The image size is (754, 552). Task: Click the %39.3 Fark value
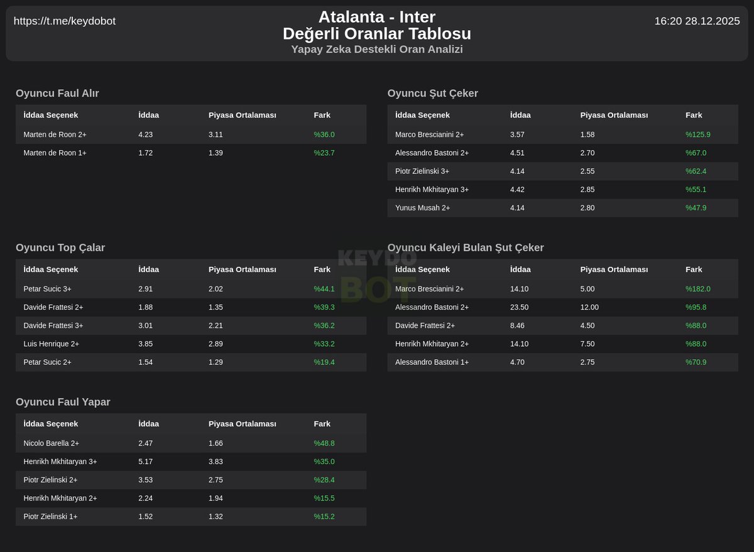(324, 307)
